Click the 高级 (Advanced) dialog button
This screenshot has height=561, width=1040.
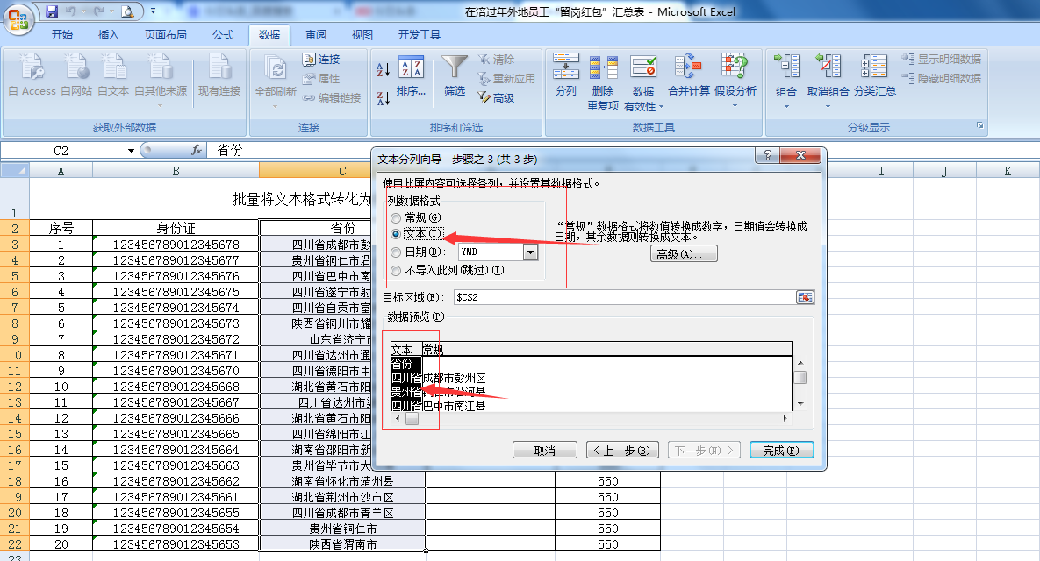click(x=683, y=254)
